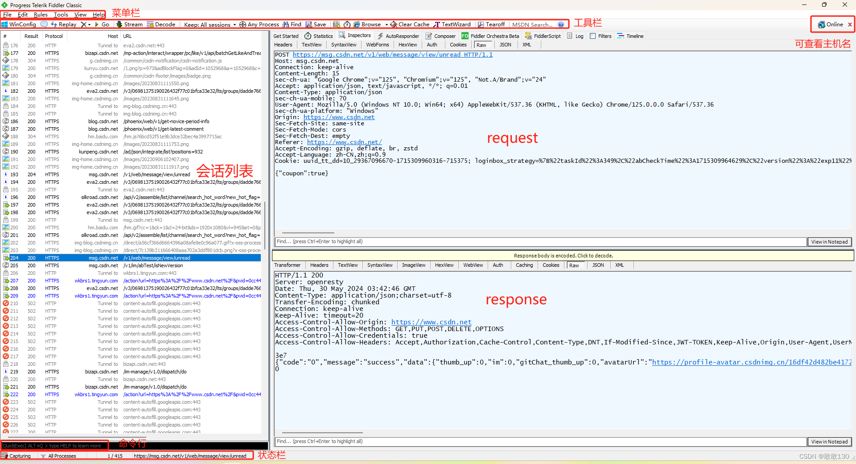
Task: Open the Remove sessions X dropdown
Action: point(86,25)
